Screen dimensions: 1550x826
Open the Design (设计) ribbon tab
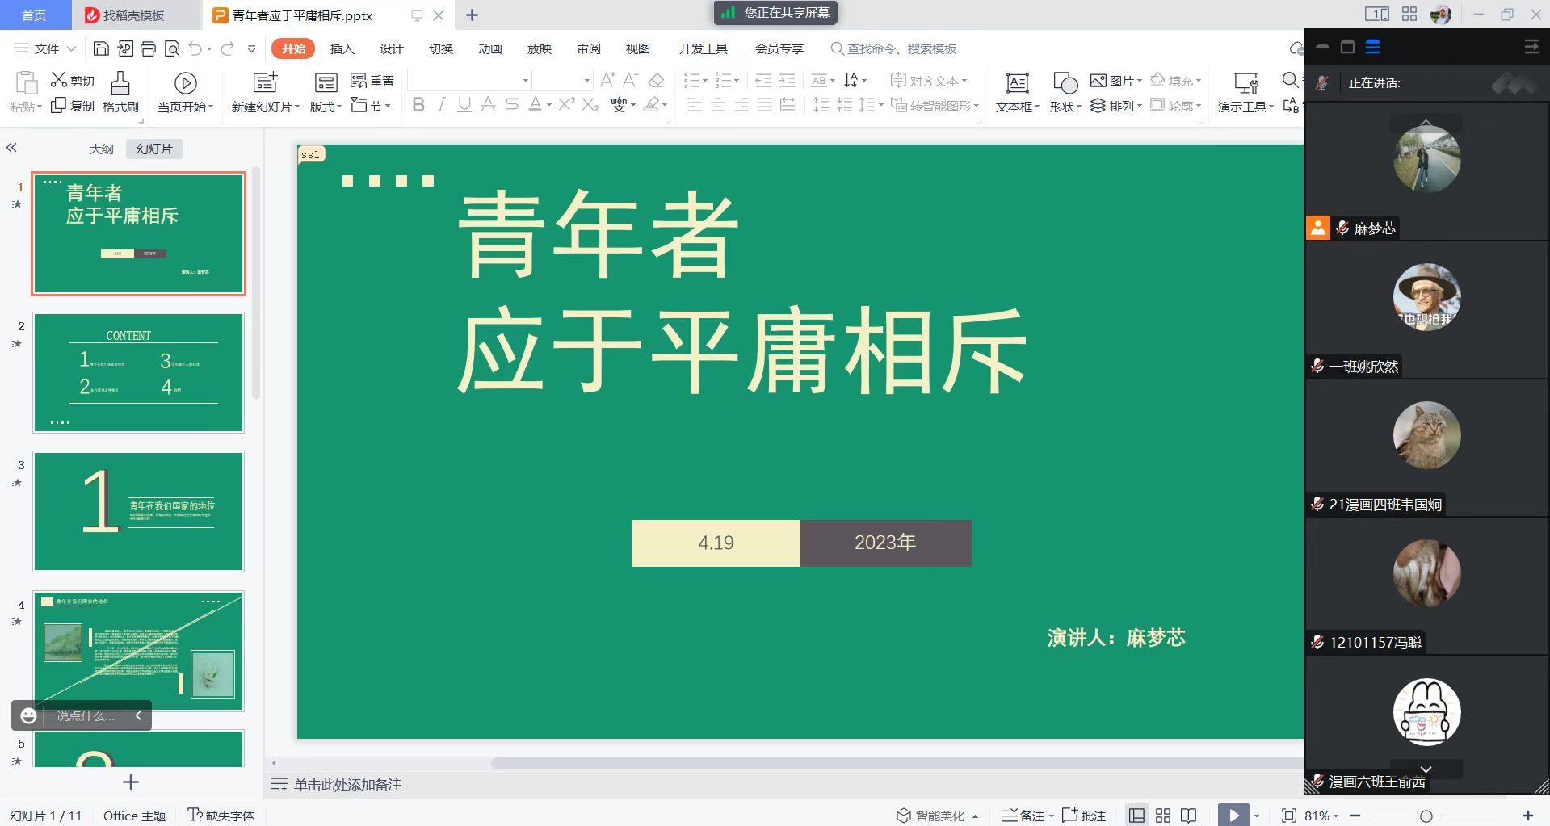tap(391, 48)
